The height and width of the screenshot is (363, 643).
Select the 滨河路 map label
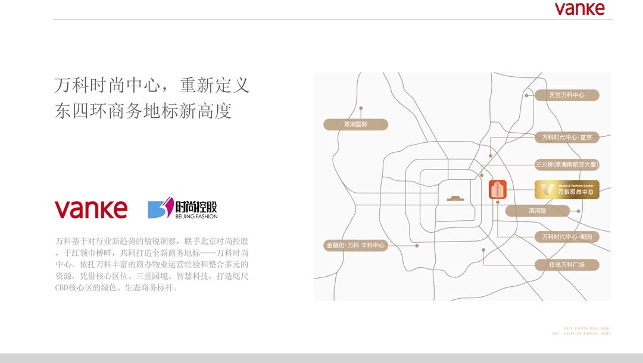coord(537,211)
